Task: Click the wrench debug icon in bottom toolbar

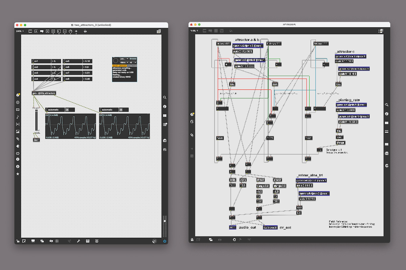Action: 78,241
